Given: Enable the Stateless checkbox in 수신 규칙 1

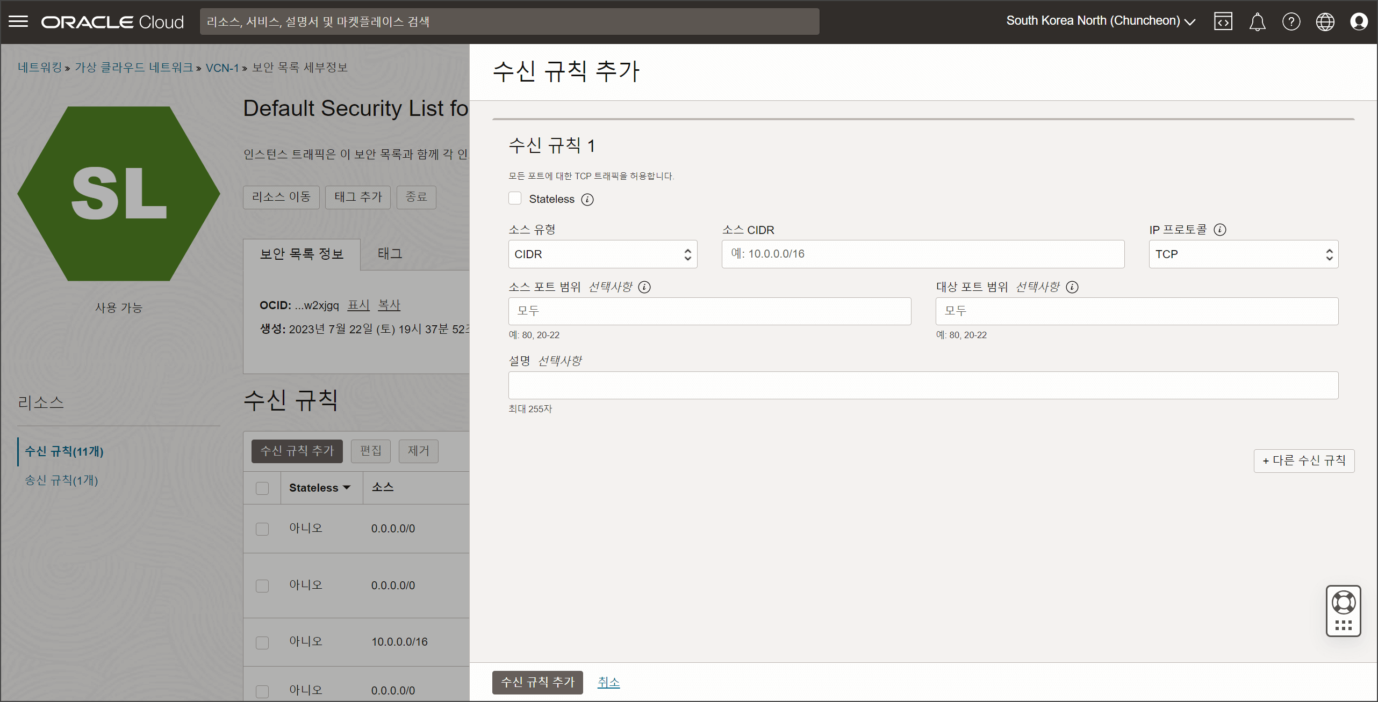Looking at the screenshot, I should (515, 199).
